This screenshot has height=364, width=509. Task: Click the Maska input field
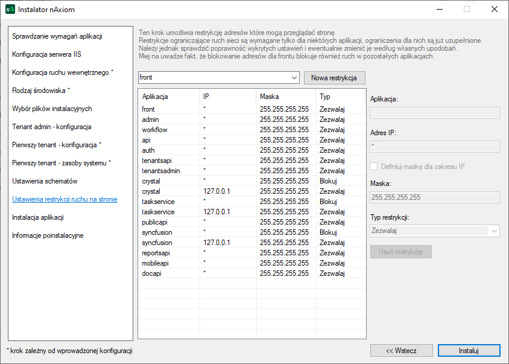point(435,197)
